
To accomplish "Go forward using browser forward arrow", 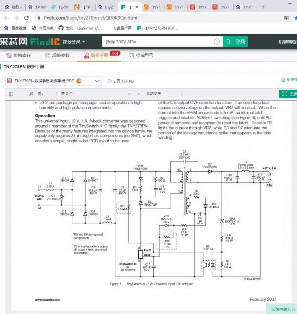I will coord(16,18).
